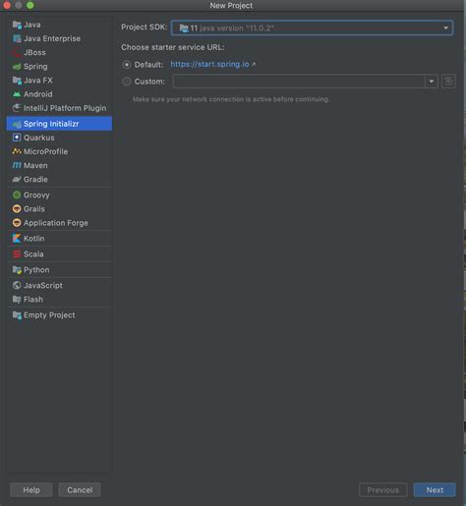
Task: Click the Python icon
Action: click(17, 270)
